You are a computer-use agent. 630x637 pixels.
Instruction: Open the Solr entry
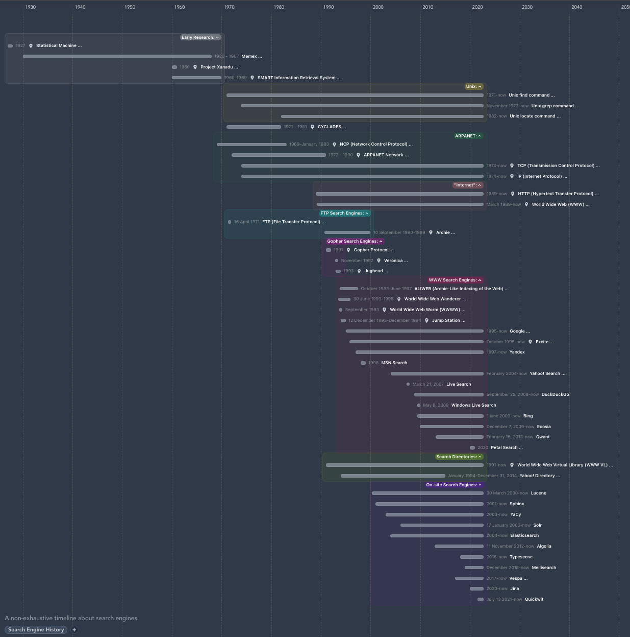pyautogui.click(x=537, y=526)
